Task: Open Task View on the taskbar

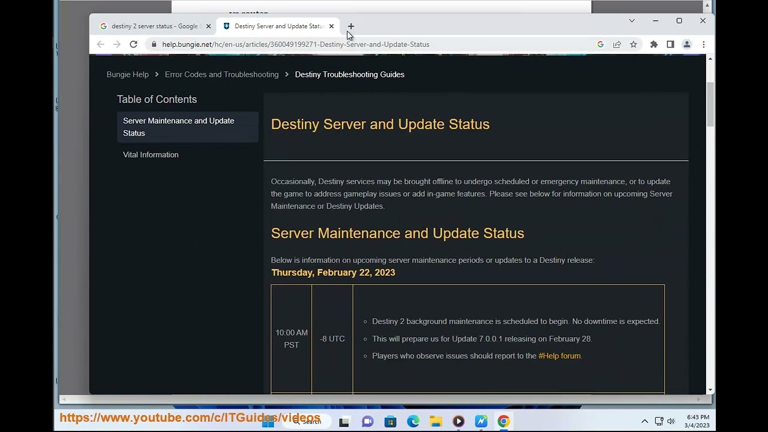Action: pos(344,422)
